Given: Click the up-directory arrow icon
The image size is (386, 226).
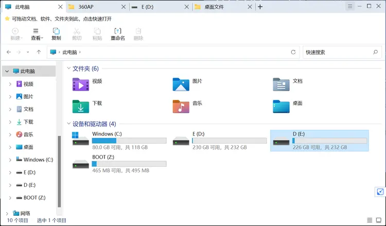Looking at the screenshot, I should click(x=39, y=52).
